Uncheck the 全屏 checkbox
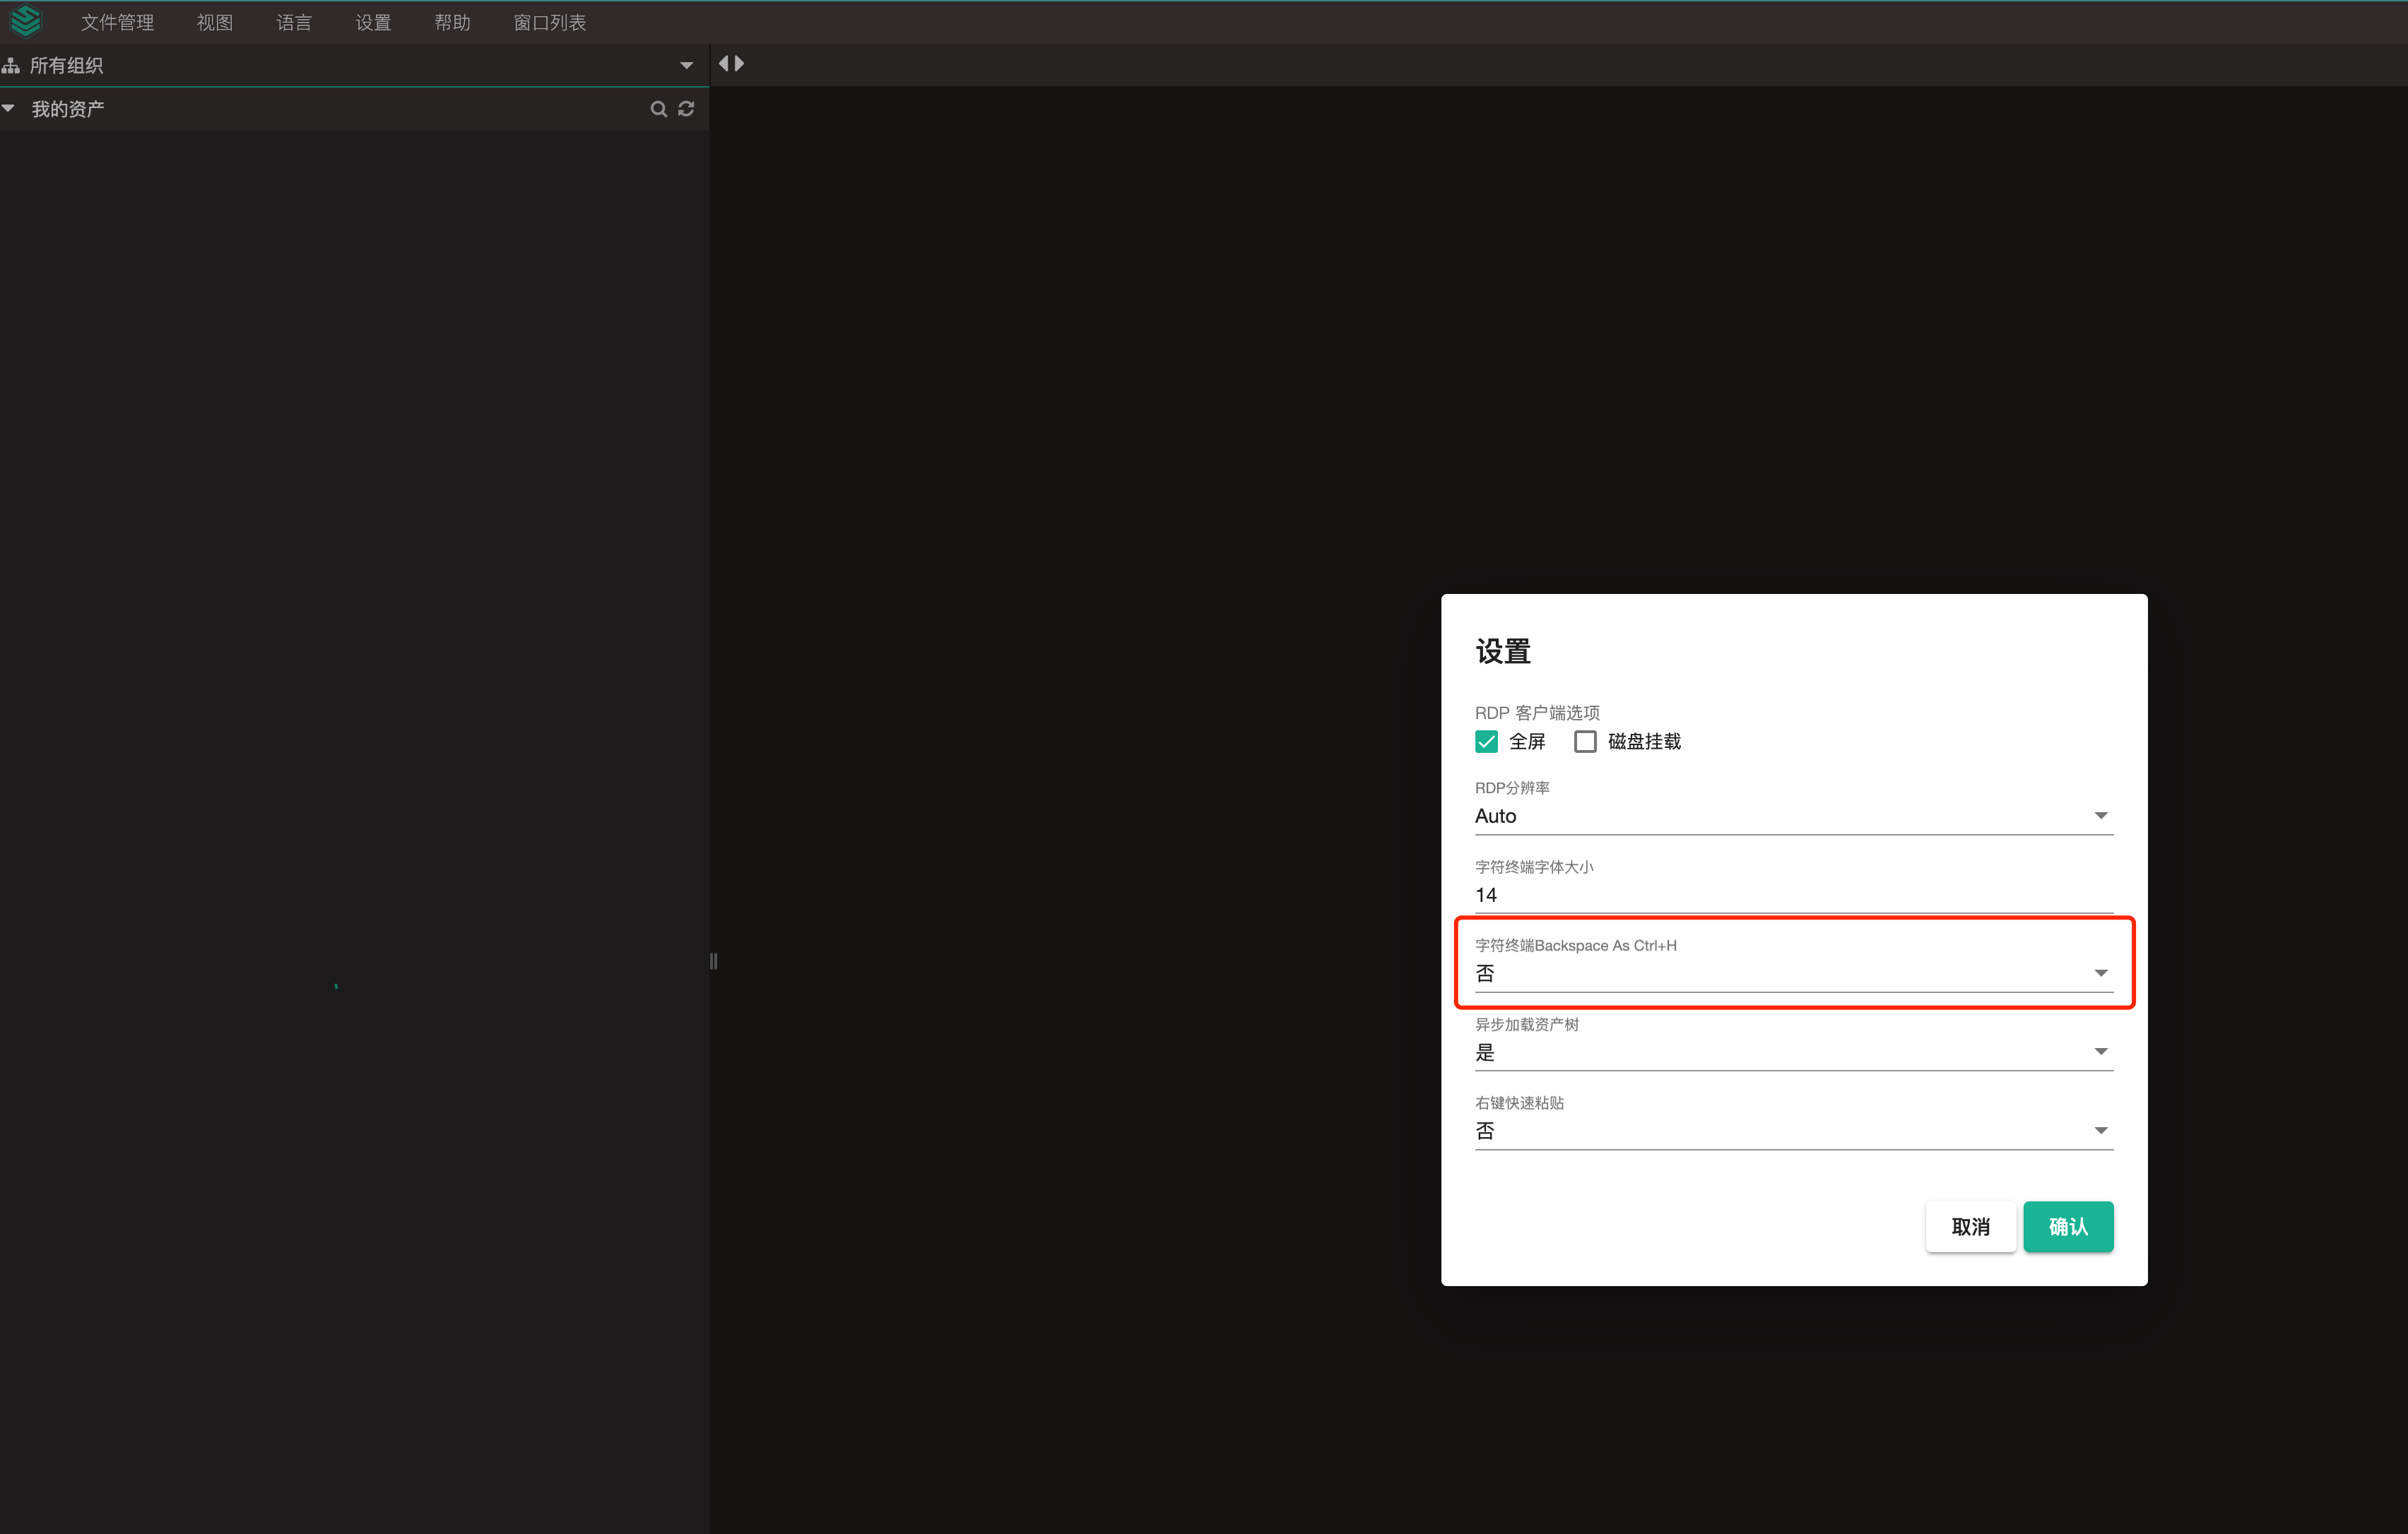Viewport: 2408px width, 1534px height. pos(1486,742)
